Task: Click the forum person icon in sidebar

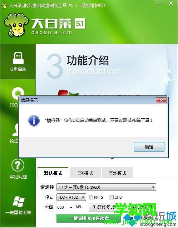Action: [x=15, y=130]
